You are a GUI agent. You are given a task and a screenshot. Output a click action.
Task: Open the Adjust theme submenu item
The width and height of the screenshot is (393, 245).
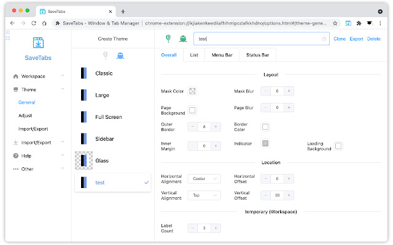(25, 116)
